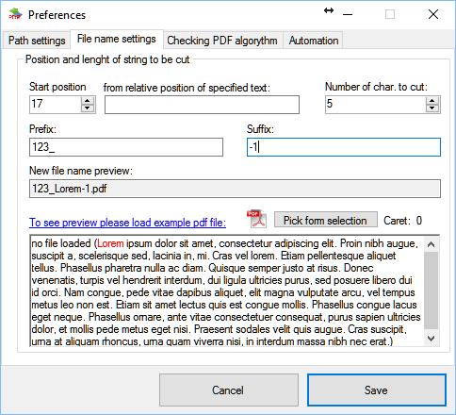Focus the Start position value field
456x415 pixels.
(x=56, y=105)
